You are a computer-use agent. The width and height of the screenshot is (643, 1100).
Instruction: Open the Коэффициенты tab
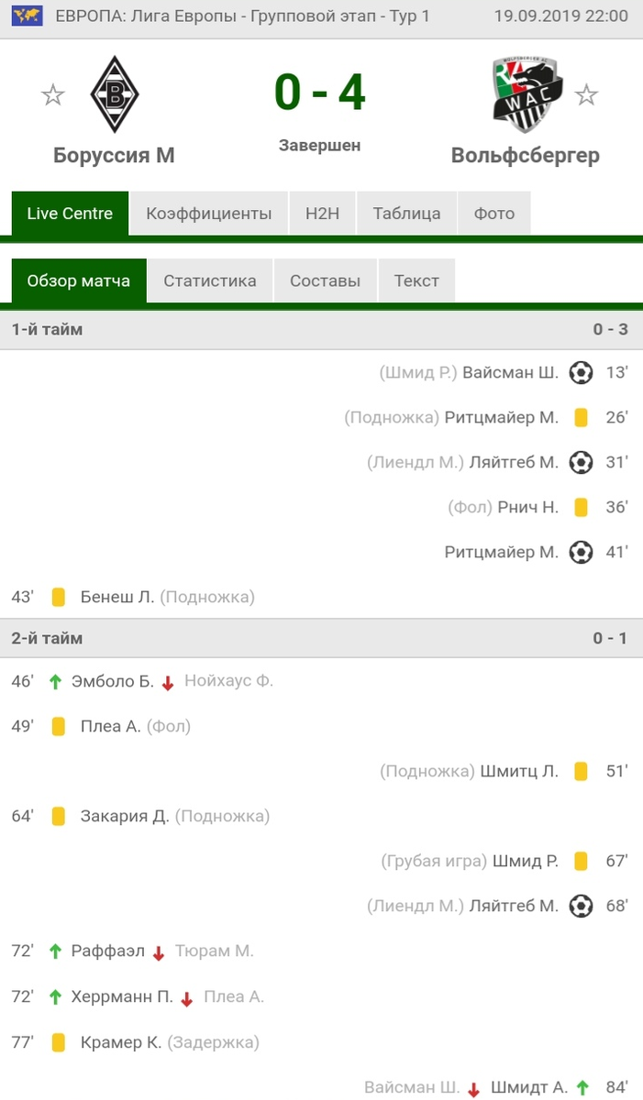209,214
